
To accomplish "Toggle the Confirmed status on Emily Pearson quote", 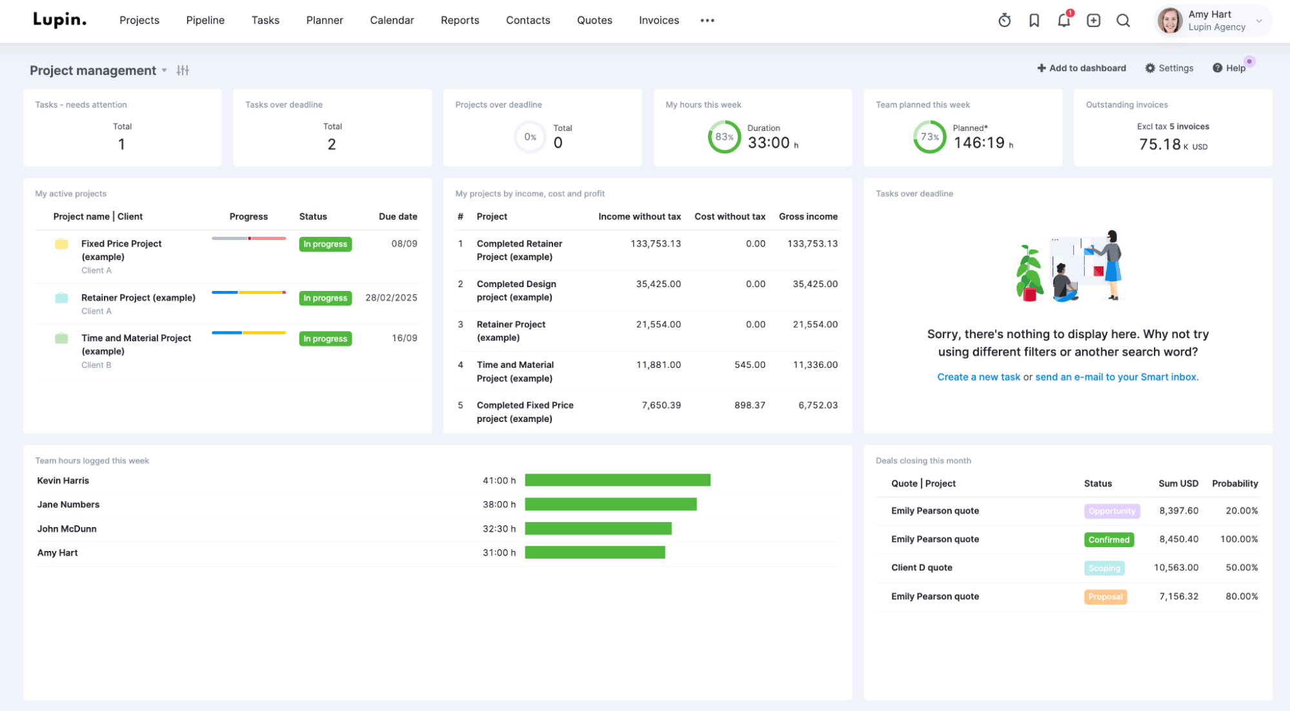I will point(1108,539).
